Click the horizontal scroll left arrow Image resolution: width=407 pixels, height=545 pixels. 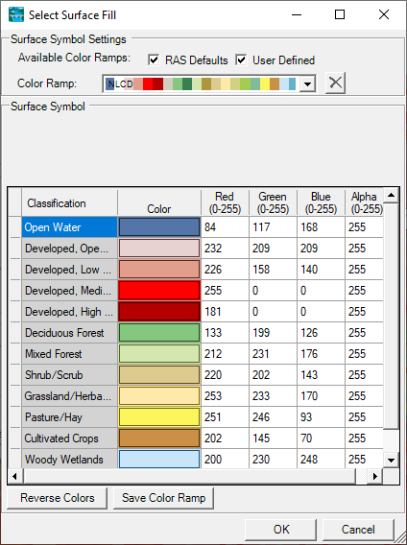[x=15, y=476]
